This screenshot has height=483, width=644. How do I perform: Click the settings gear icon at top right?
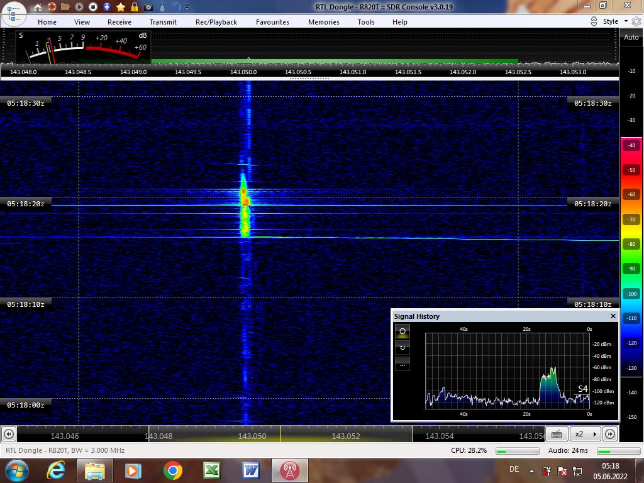pyautogui.click(x=636, y=22)
